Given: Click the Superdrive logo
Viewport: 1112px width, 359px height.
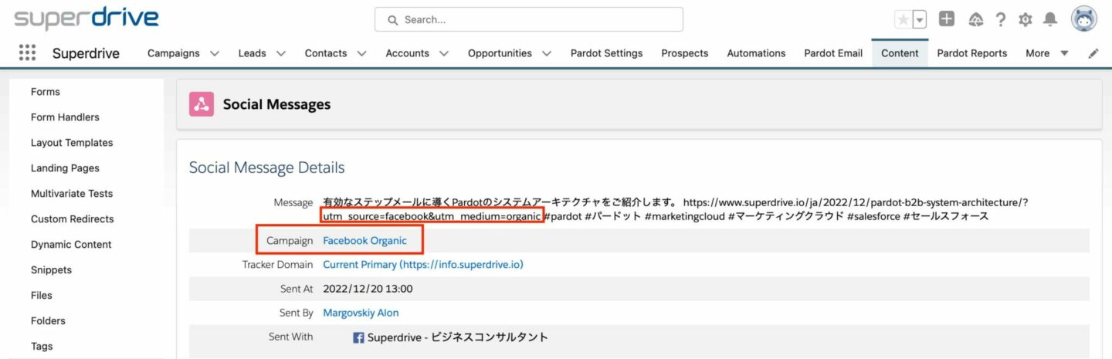Looking at the screenshot, I should [x=86, y=19].
